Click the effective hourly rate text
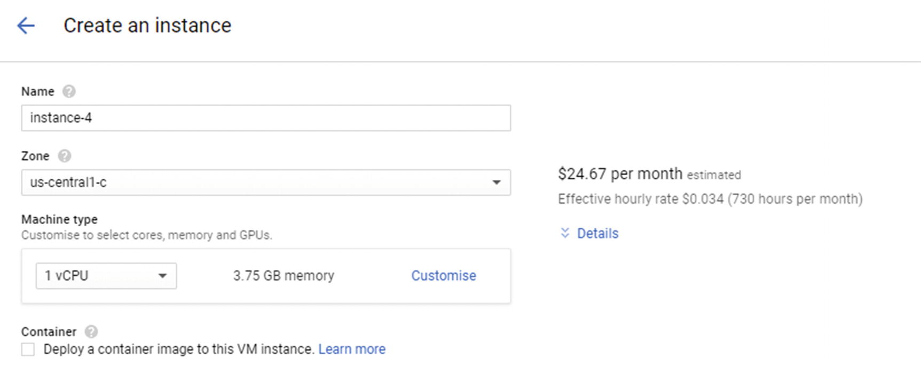The image size is (921, 365). tap(710, 199)
